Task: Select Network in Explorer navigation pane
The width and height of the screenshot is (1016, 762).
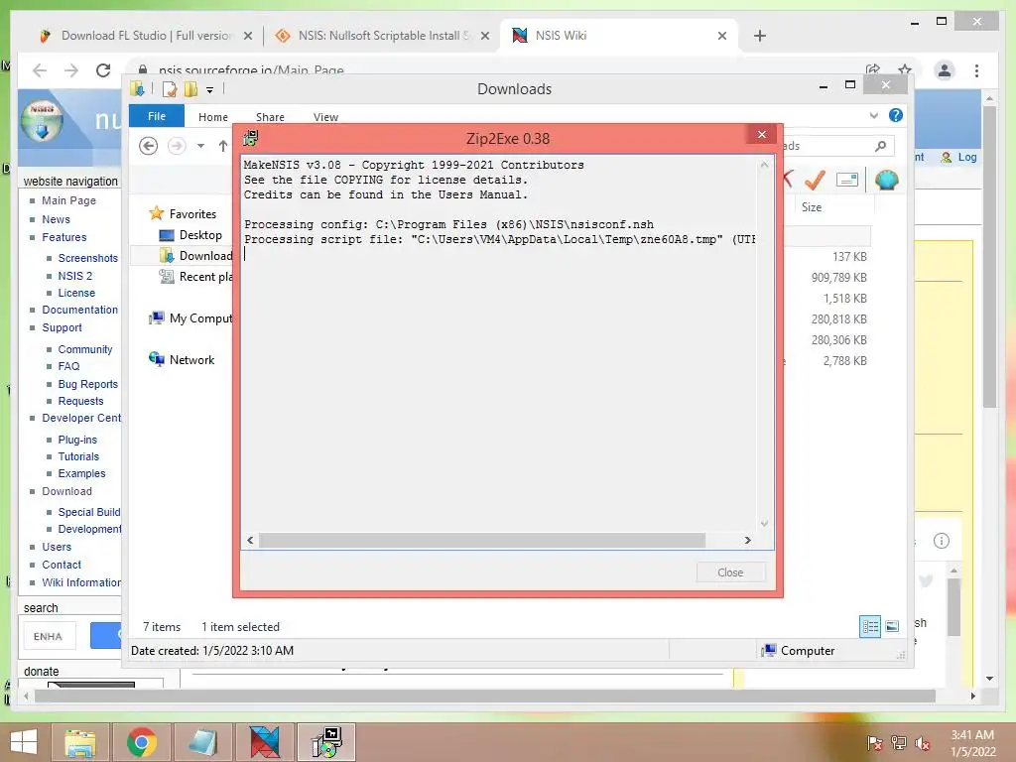Action: click(191, 360)
